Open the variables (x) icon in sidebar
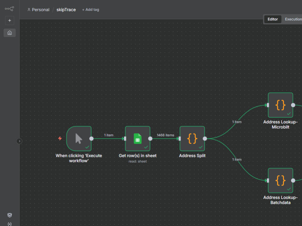 click(10, 224)
